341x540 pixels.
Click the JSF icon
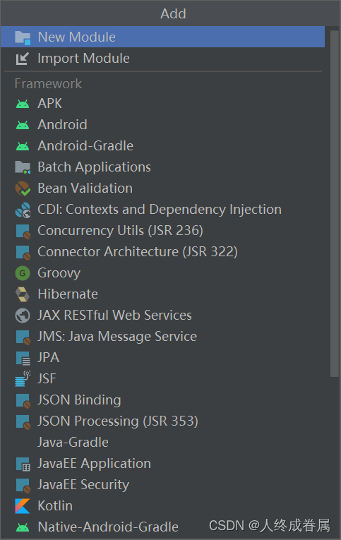(x=23, y=379)
